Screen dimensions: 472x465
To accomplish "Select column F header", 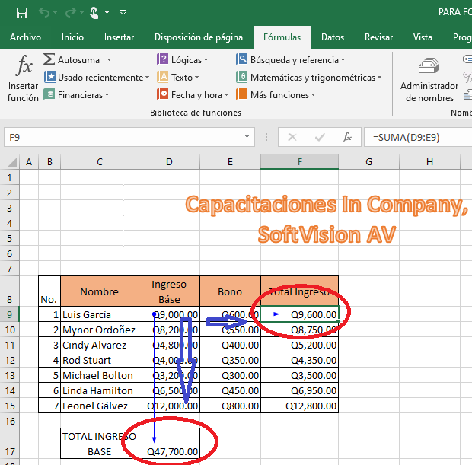I will click(300, 161).
